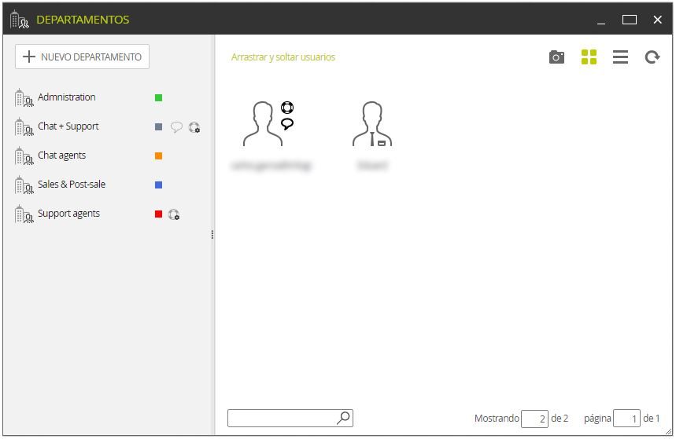Open the Administration department
The image size is (676, 439).
pos(66,97)
